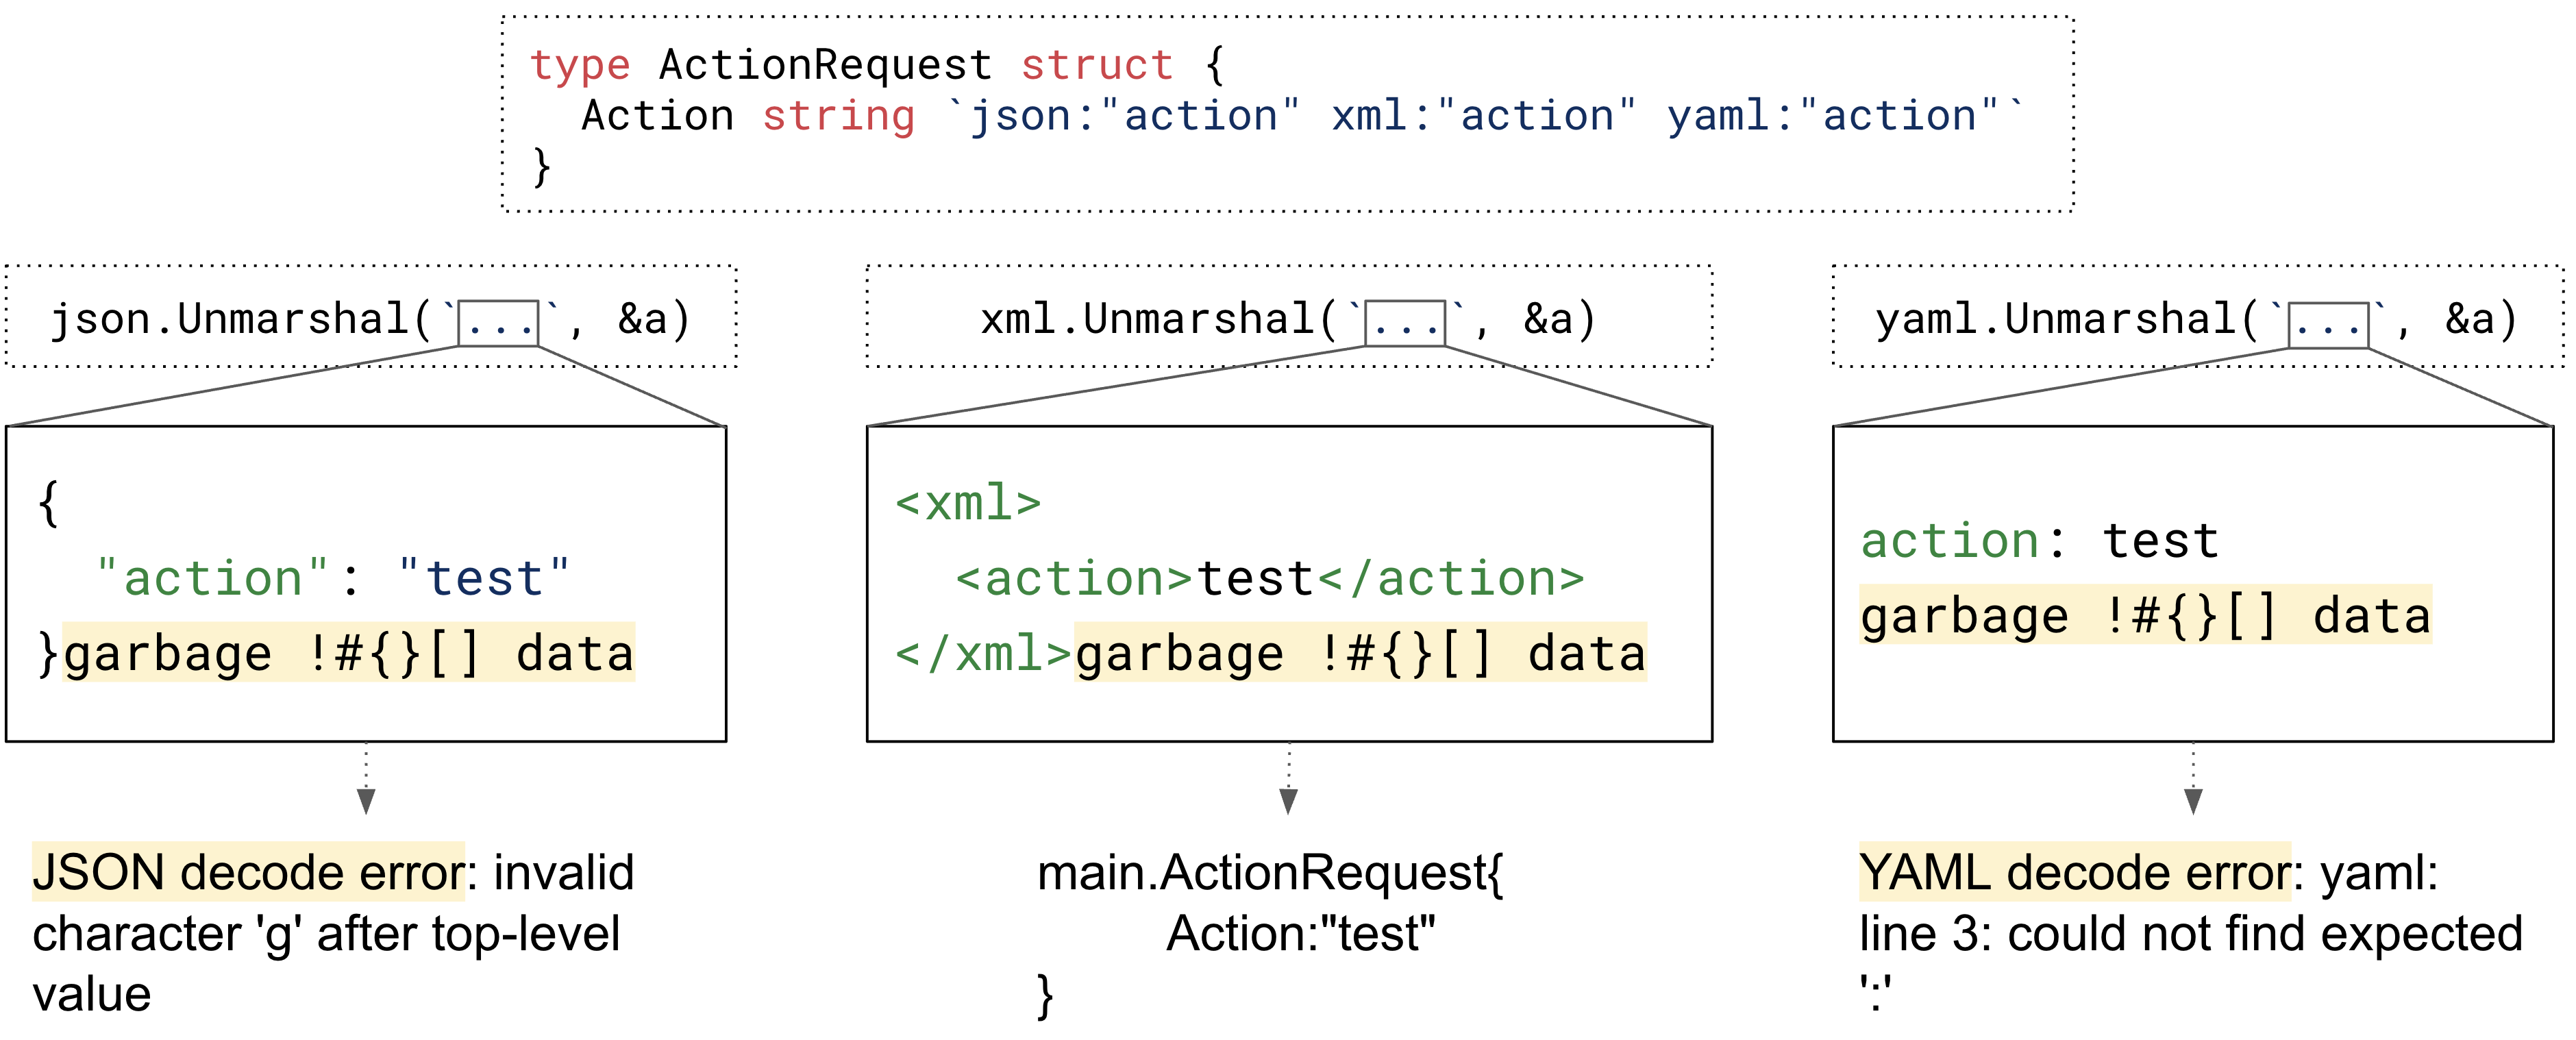Select the highlighted garbage line in YAML payload
This screenshot has height=1040, width=2576.
(x=2145, y=615)
